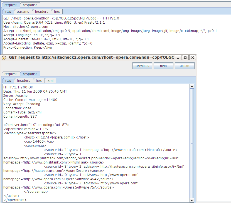Click the 'Vary: Accept-Encoding' response line
Image resolution: width=231 pixels, height=203 pixels.
coord(21,104)
